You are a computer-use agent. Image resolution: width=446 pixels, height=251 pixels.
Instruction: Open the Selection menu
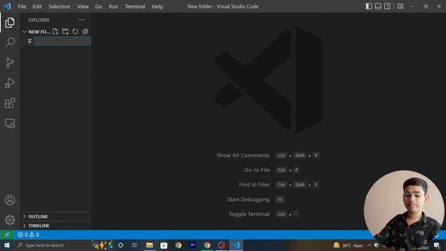pos(59,6)
